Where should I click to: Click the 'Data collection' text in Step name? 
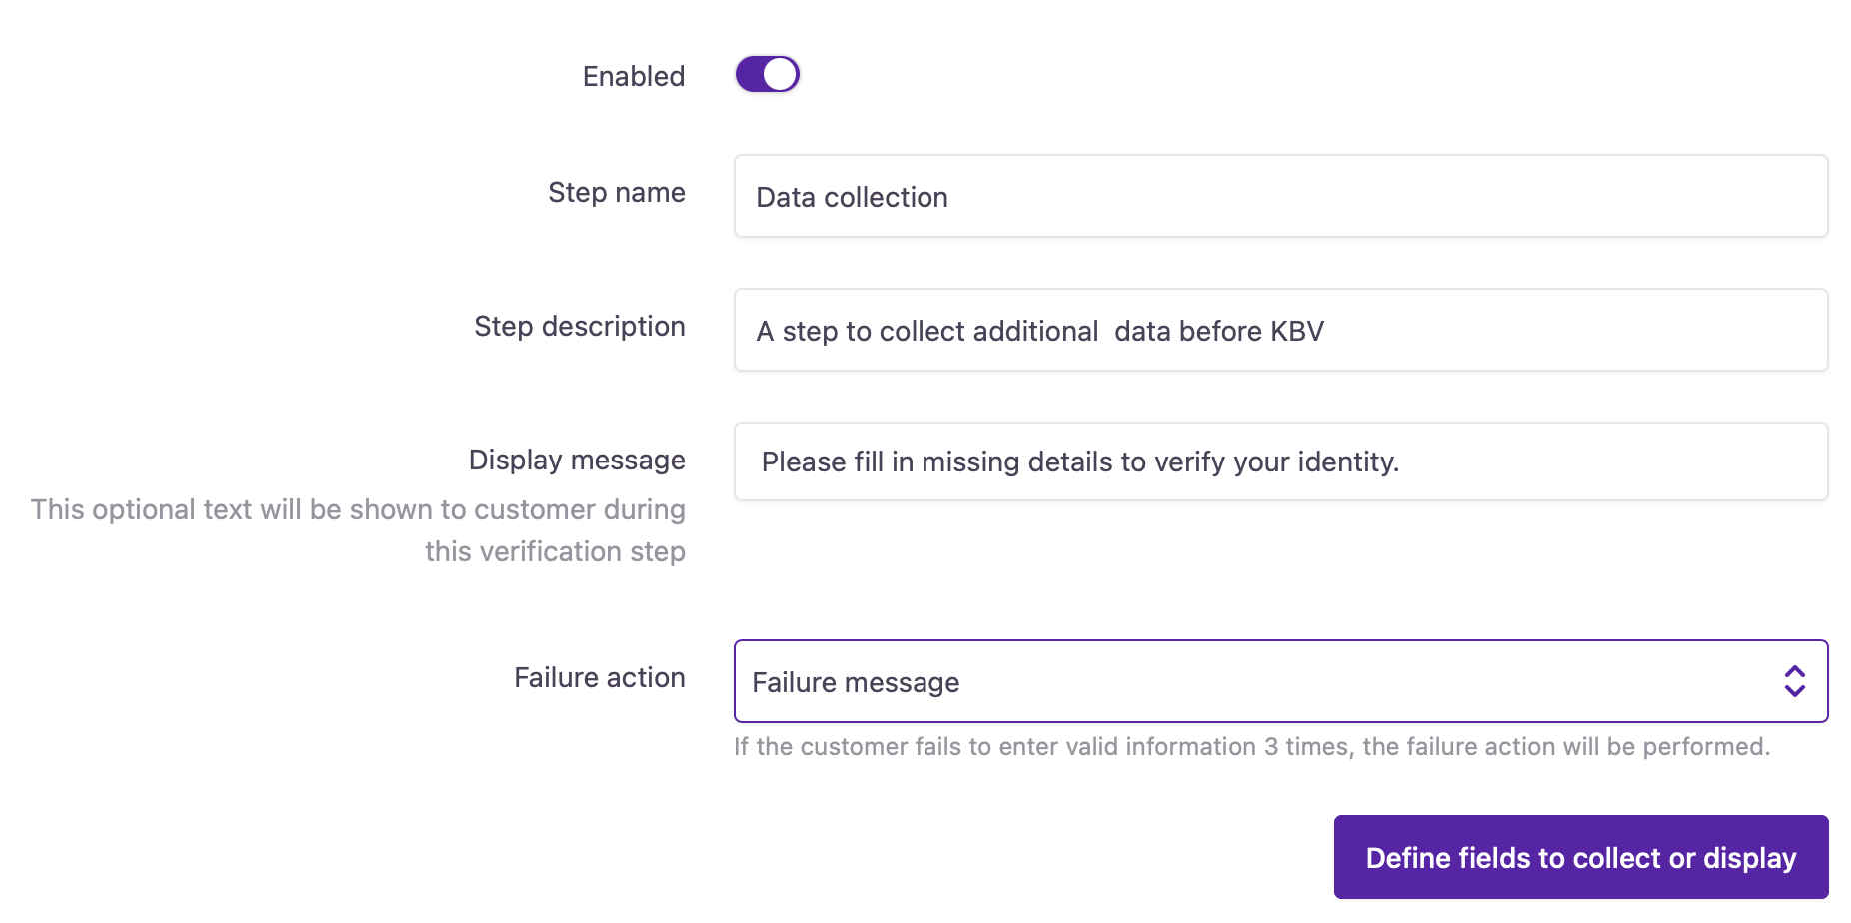click(x=852, y=197)
